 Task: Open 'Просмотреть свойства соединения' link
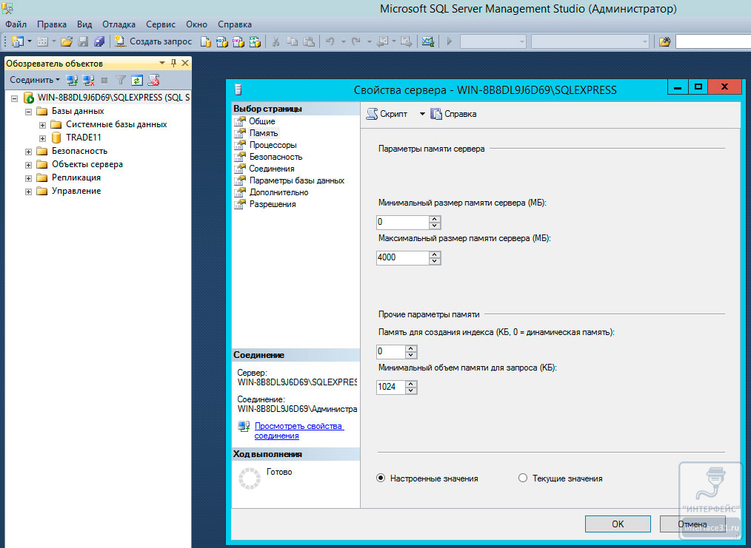point(299,431)
